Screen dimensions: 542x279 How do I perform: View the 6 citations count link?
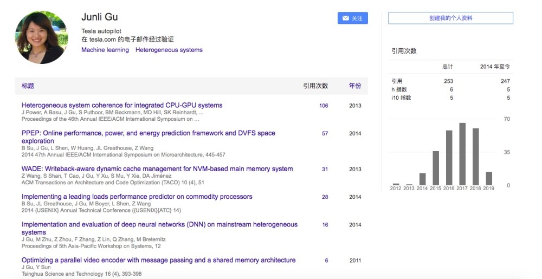tap(326, 261)
